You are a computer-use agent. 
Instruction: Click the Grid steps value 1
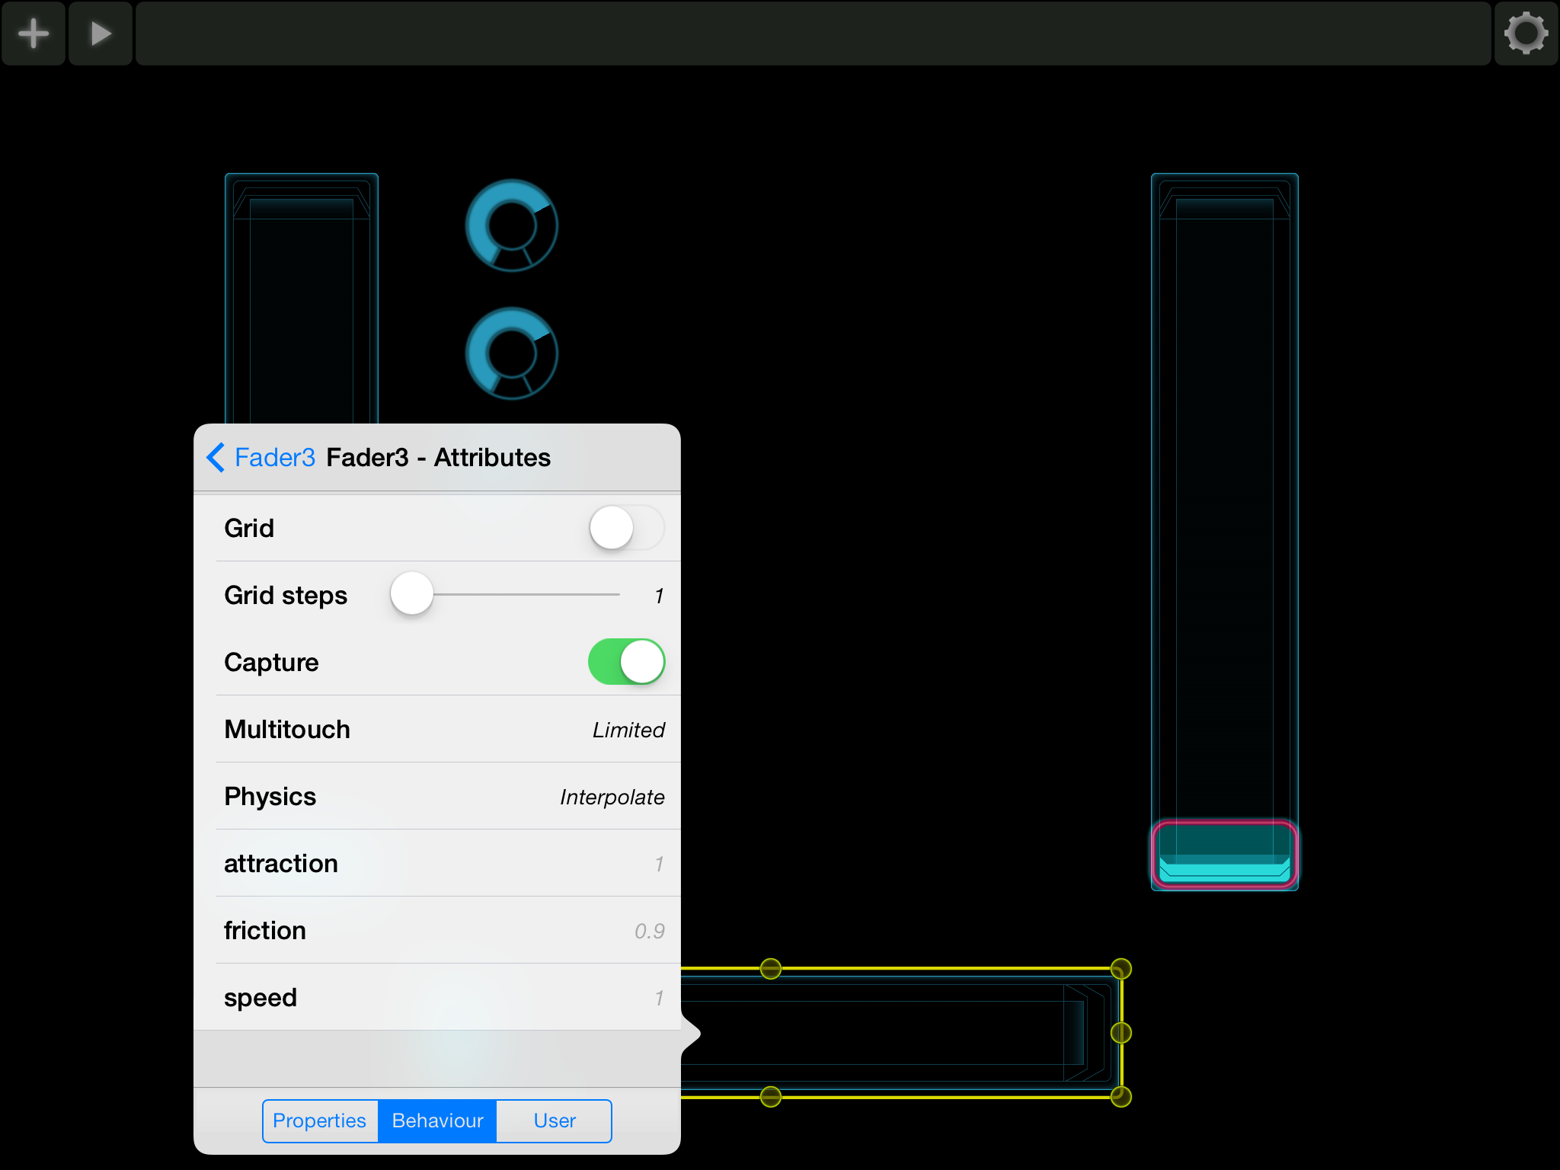(x=659, y=596)
